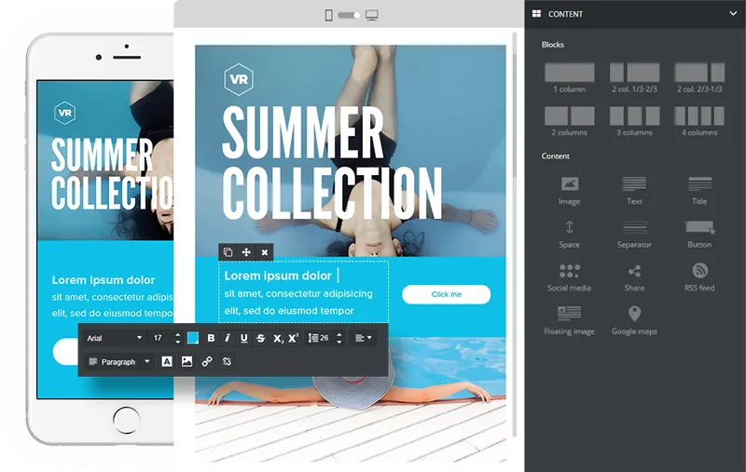Add the RSS feed element
Viewport: 746px width, 472px height.
[x=699, y=277]
